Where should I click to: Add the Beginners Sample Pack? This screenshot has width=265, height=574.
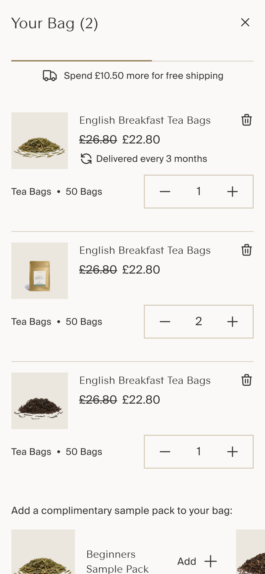point(197,561)
